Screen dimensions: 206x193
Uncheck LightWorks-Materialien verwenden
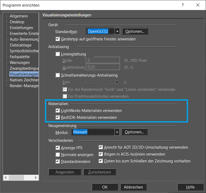58,110
